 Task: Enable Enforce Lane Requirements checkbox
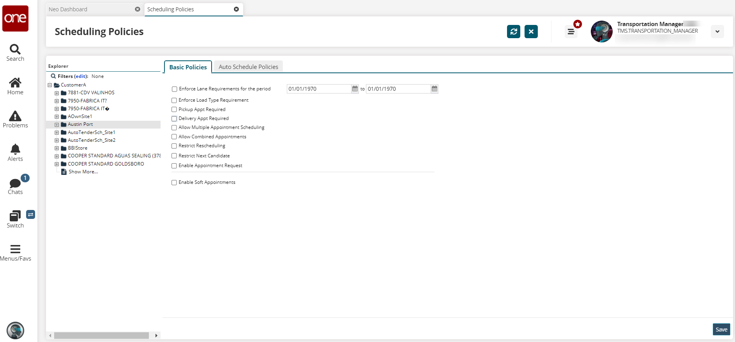coord(175,89)
